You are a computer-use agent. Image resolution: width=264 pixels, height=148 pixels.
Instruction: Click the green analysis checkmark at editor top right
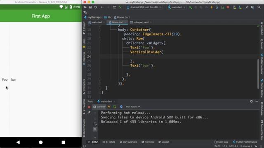(x=258, y=26)
